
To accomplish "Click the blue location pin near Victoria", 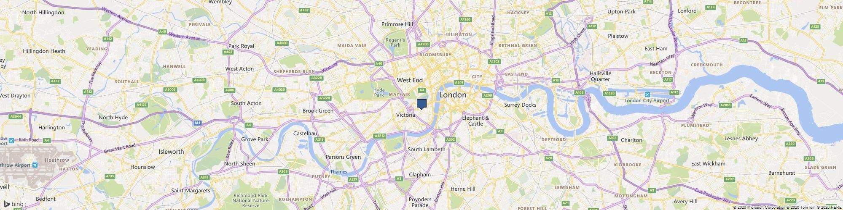I will (x=421, y=104).
